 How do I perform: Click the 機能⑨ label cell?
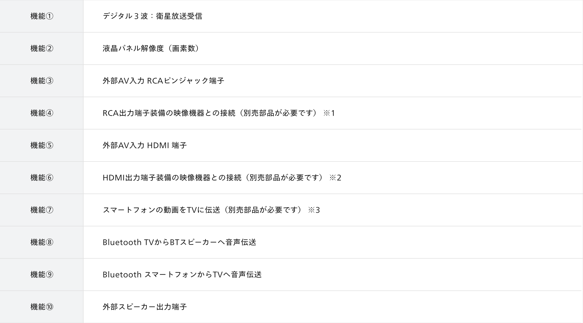[42, 275]
